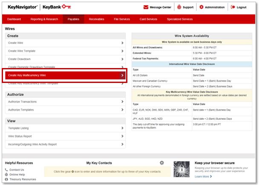Click the Message Center link text

pyautogui.click(x=161, y=7)
